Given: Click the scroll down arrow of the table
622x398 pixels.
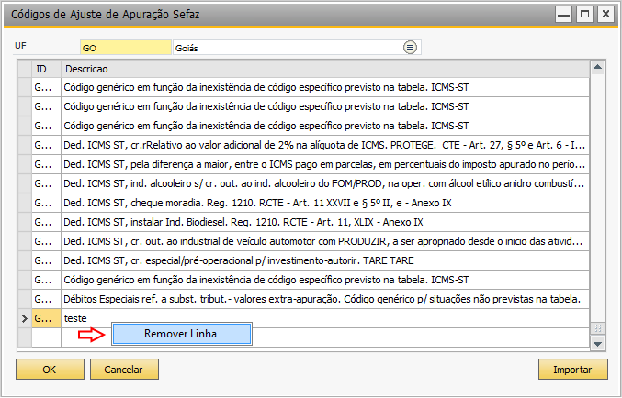Looking at the screenshot, I should (597, 343).
